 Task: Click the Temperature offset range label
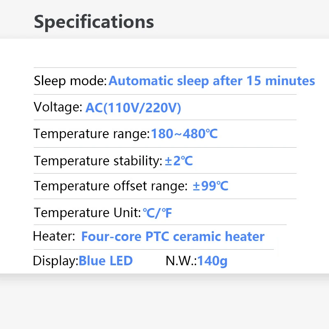(x=110, y=186)
